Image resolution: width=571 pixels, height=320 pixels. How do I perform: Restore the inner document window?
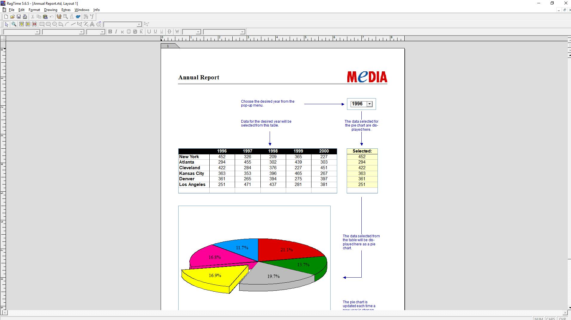pyautogui.click(x=564, y=10)
